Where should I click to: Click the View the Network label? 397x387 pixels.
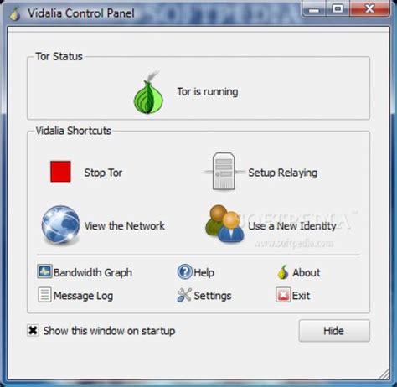click(125, 226)
